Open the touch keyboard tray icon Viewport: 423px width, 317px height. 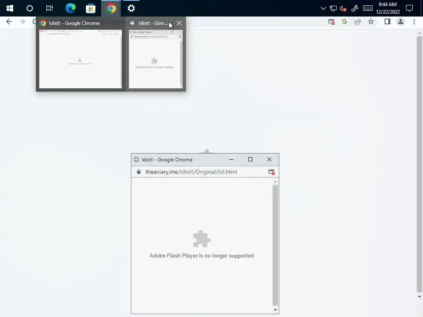[368, 8]
